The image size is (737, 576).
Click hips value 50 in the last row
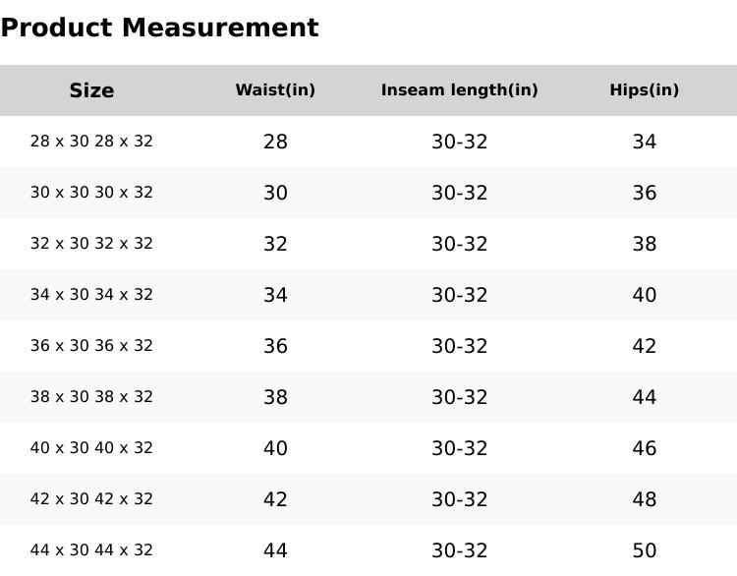pyautogui.click(x=644, y=550)
